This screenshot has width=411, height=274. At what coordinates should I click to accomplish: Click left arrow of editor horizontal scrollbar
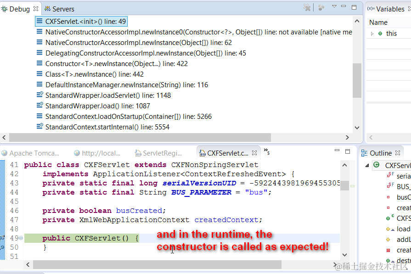28,264
